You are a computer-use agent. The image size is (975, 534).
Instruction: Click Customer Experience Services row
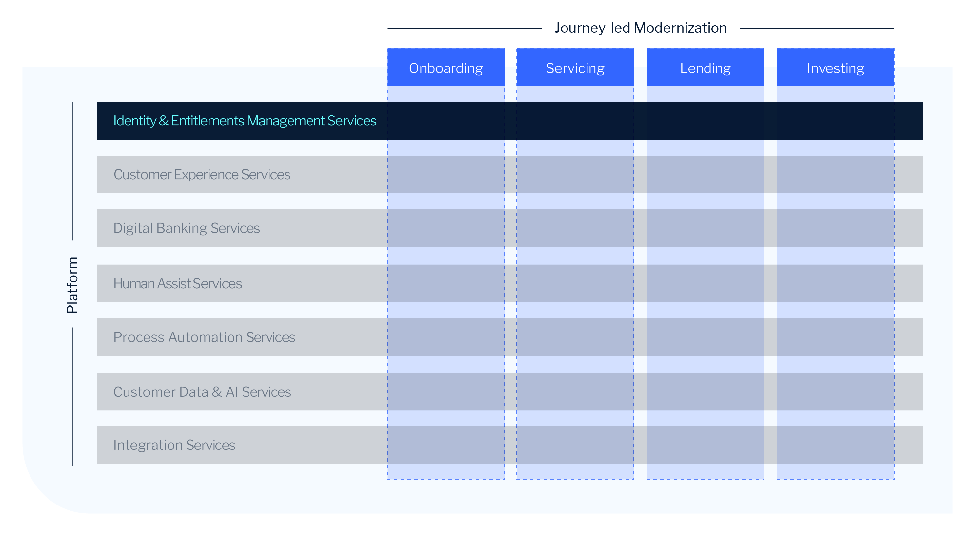point(509,174)
